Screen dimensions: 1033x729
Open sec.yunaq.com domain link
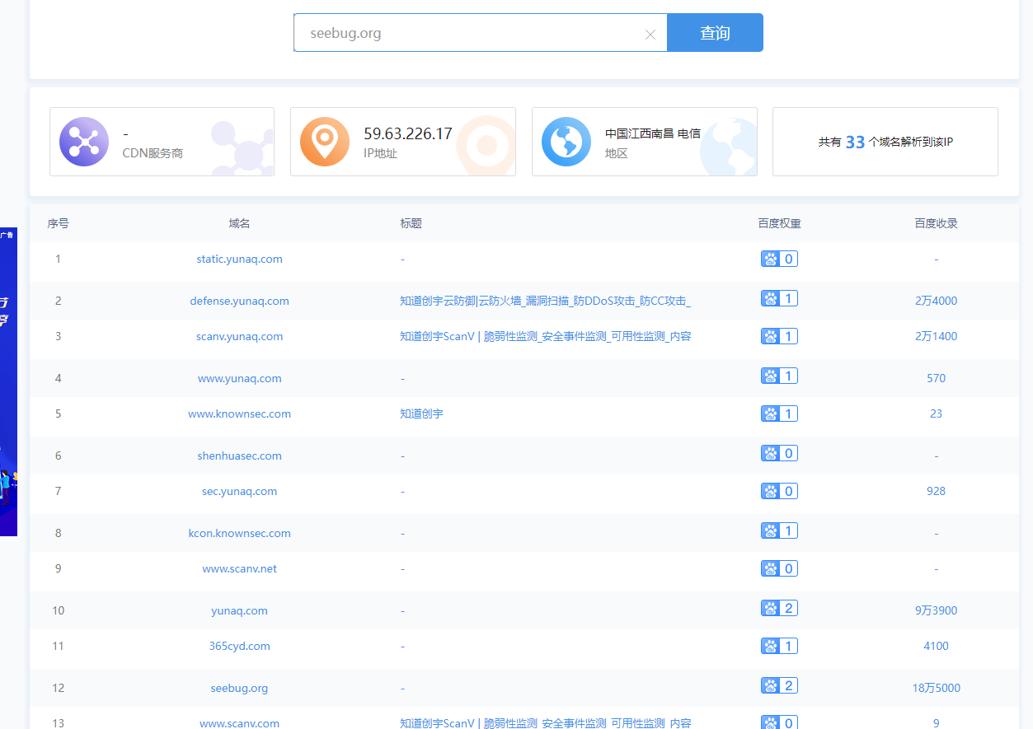pyautogui.click(x=239, y=491)
